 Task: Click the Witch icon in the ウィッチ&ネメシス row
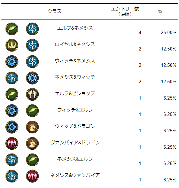tap(12, 62)
